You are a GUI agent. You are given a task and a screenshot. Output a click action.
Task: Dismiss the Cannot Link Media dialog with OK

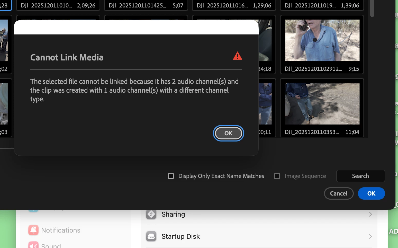228,133
